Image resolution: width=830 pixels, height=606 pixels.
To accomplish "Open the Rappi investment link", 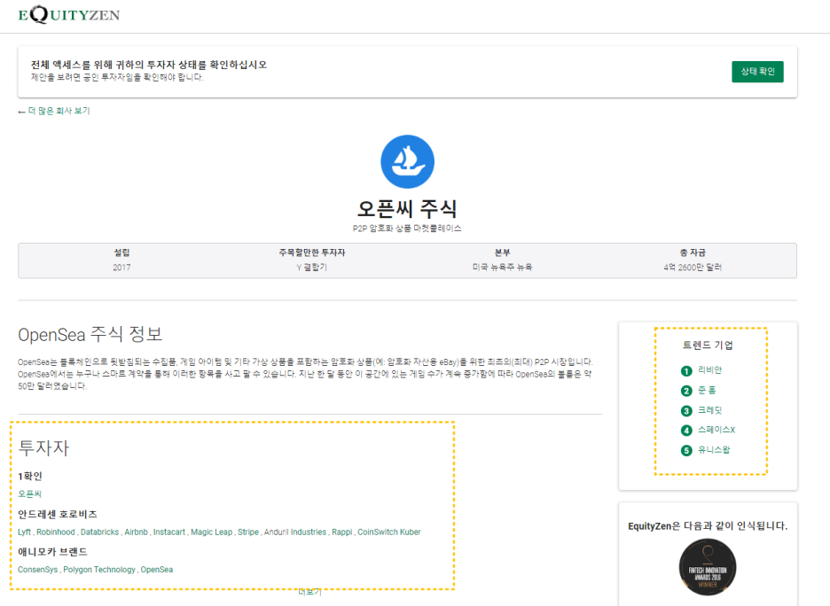I will point(342,532).
